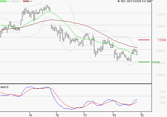Viewport: 167px width, 117px height.
Task: Click the red 113.93 resistance value
Action: click(x=162, y=40)
